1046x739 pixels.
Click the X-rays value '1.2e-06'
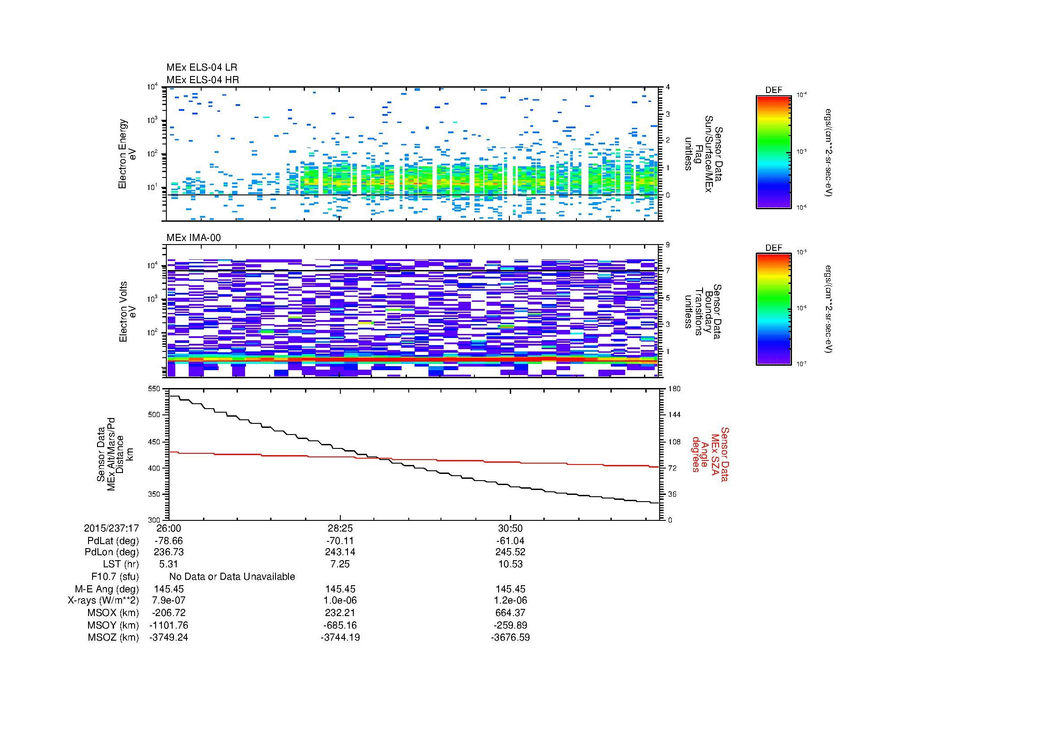[510, 600]
